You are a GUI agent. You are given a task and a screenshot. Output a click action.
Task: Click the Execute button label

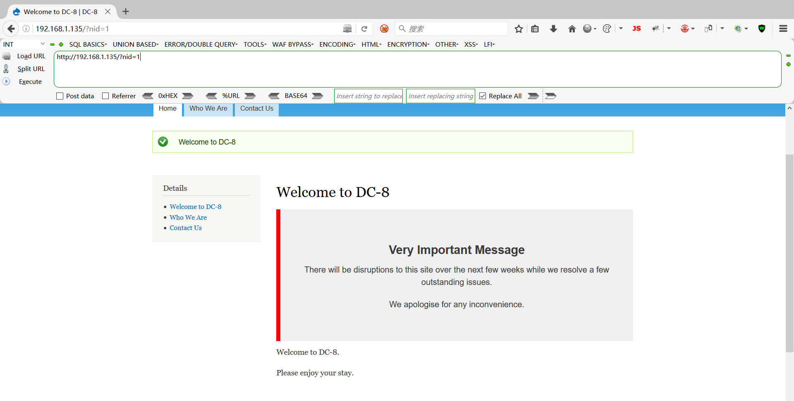tap(30, 82)
